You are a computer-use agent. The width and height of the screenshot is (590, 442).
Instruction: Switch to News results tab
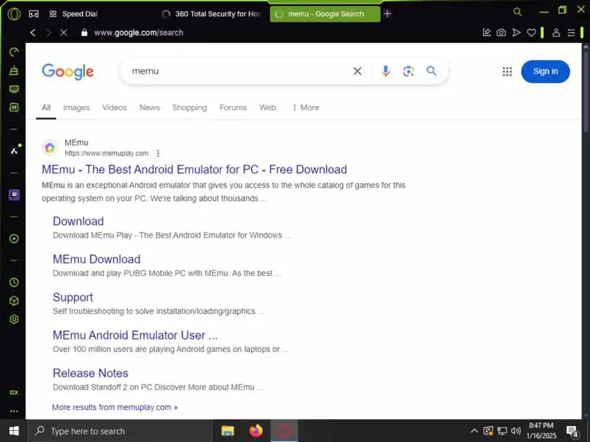tap(150, 108)
